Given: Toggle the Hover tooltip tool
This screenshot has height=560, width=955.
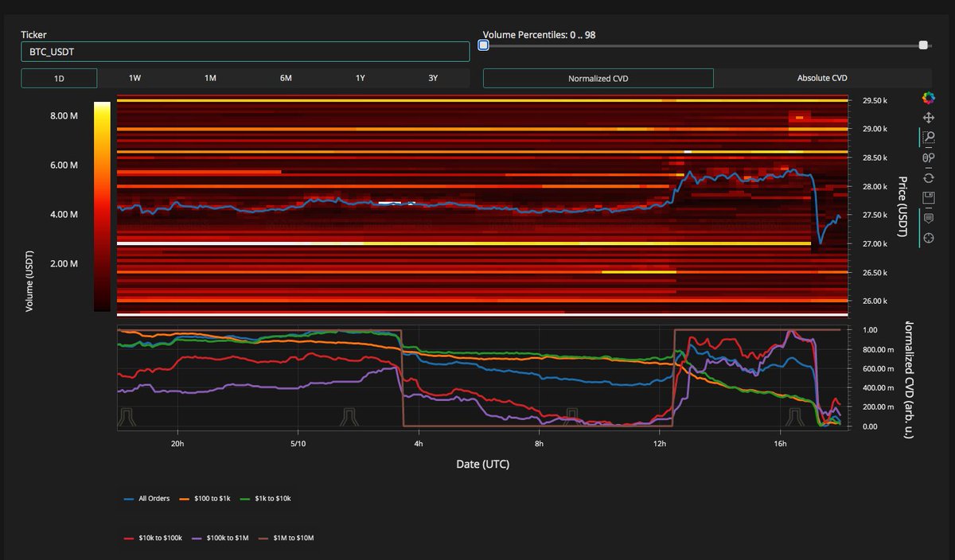Looking at the screenshot, I should tap(928, 218).
